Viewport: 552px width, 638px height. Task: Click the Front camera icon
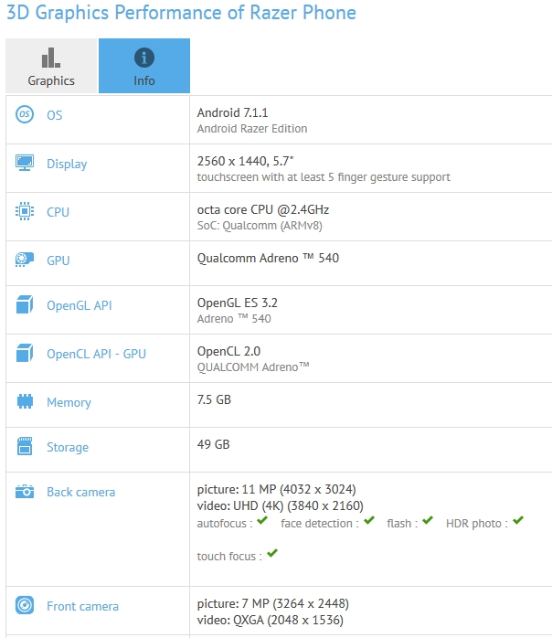[25, 606]
